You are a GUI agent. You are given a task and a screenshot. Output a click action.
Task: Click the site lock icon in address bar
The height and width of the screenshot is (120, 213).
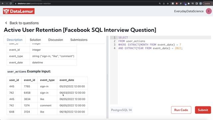point(16,4)
